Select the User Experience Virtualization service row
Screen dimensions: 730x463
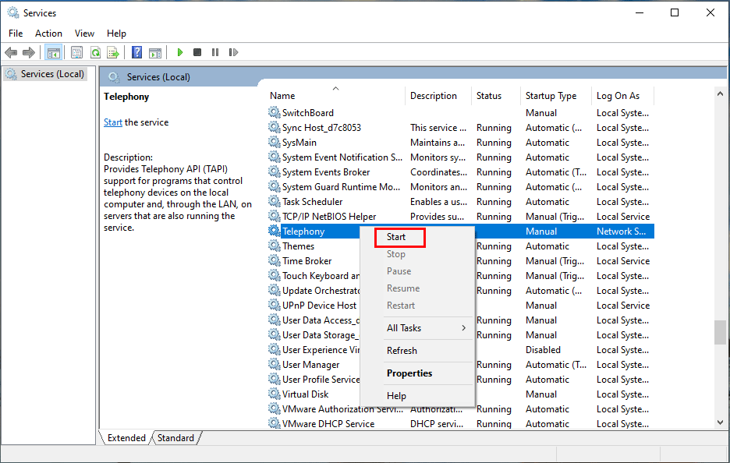coord(460,350)
